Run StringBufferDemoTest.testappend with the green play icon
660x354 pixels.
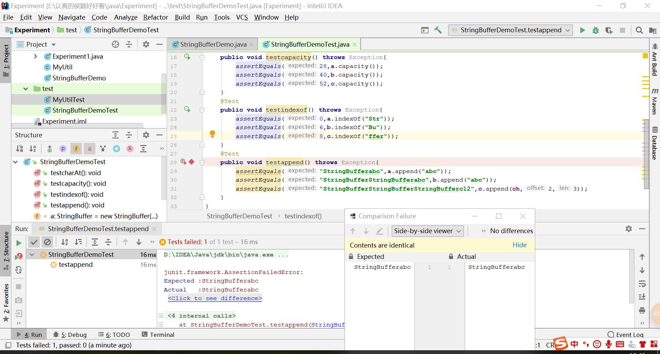coord(582,30)
